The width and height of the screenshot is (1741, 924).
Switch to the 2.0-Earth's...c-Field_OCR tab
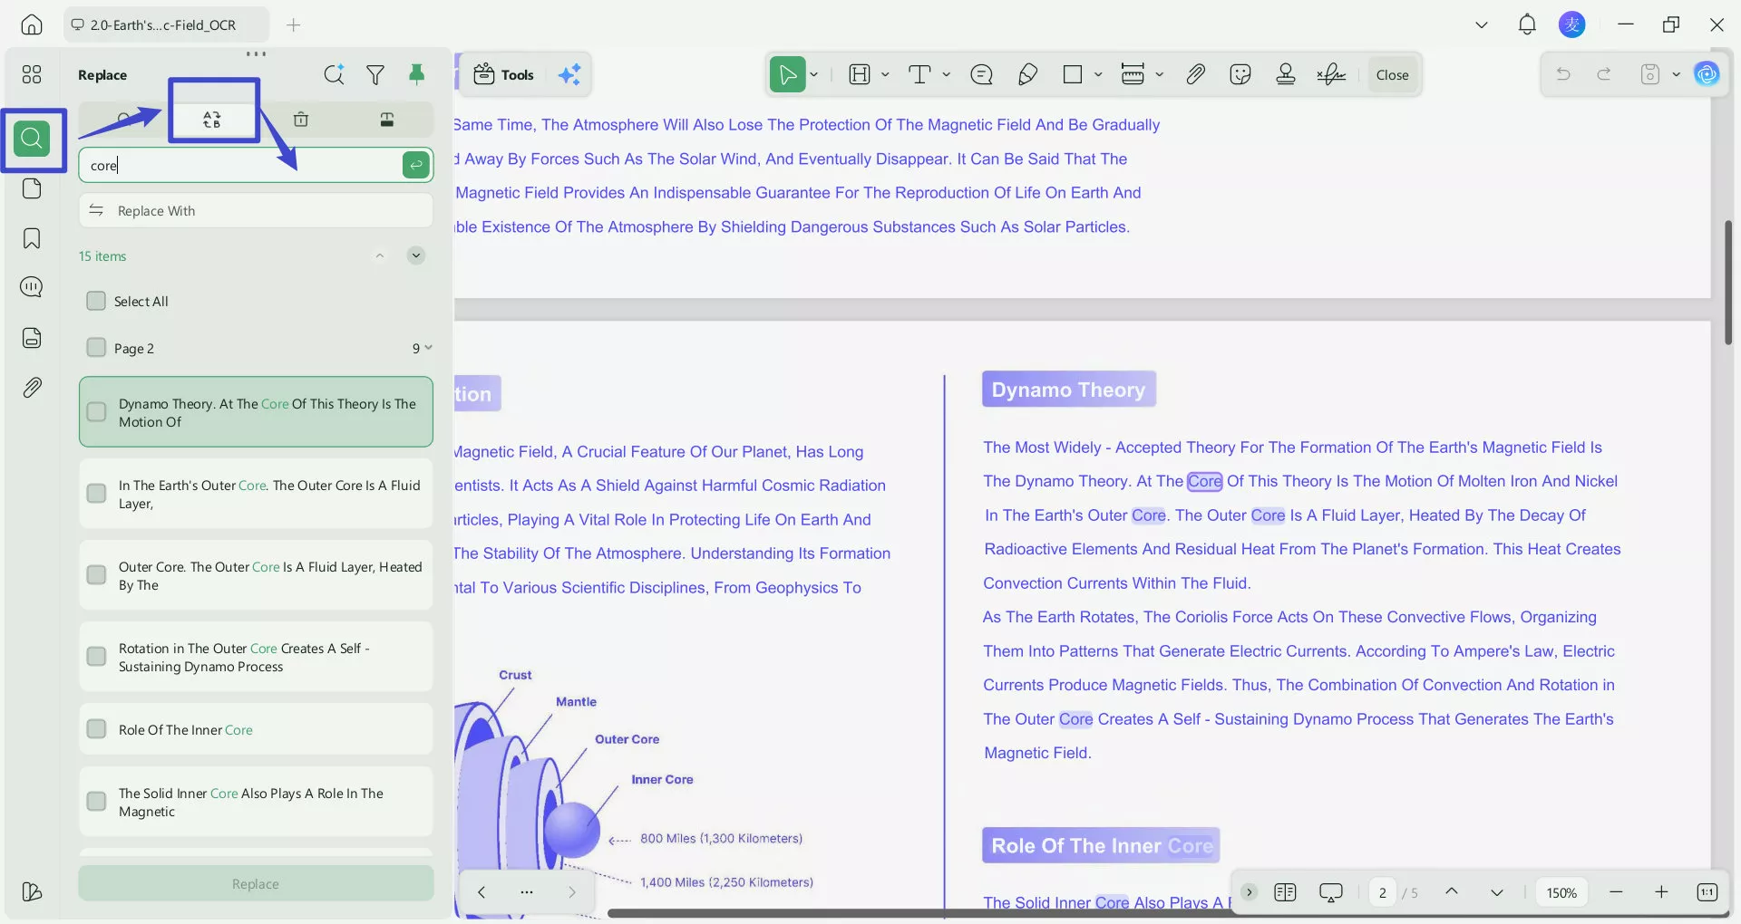[x=165, y=24]
